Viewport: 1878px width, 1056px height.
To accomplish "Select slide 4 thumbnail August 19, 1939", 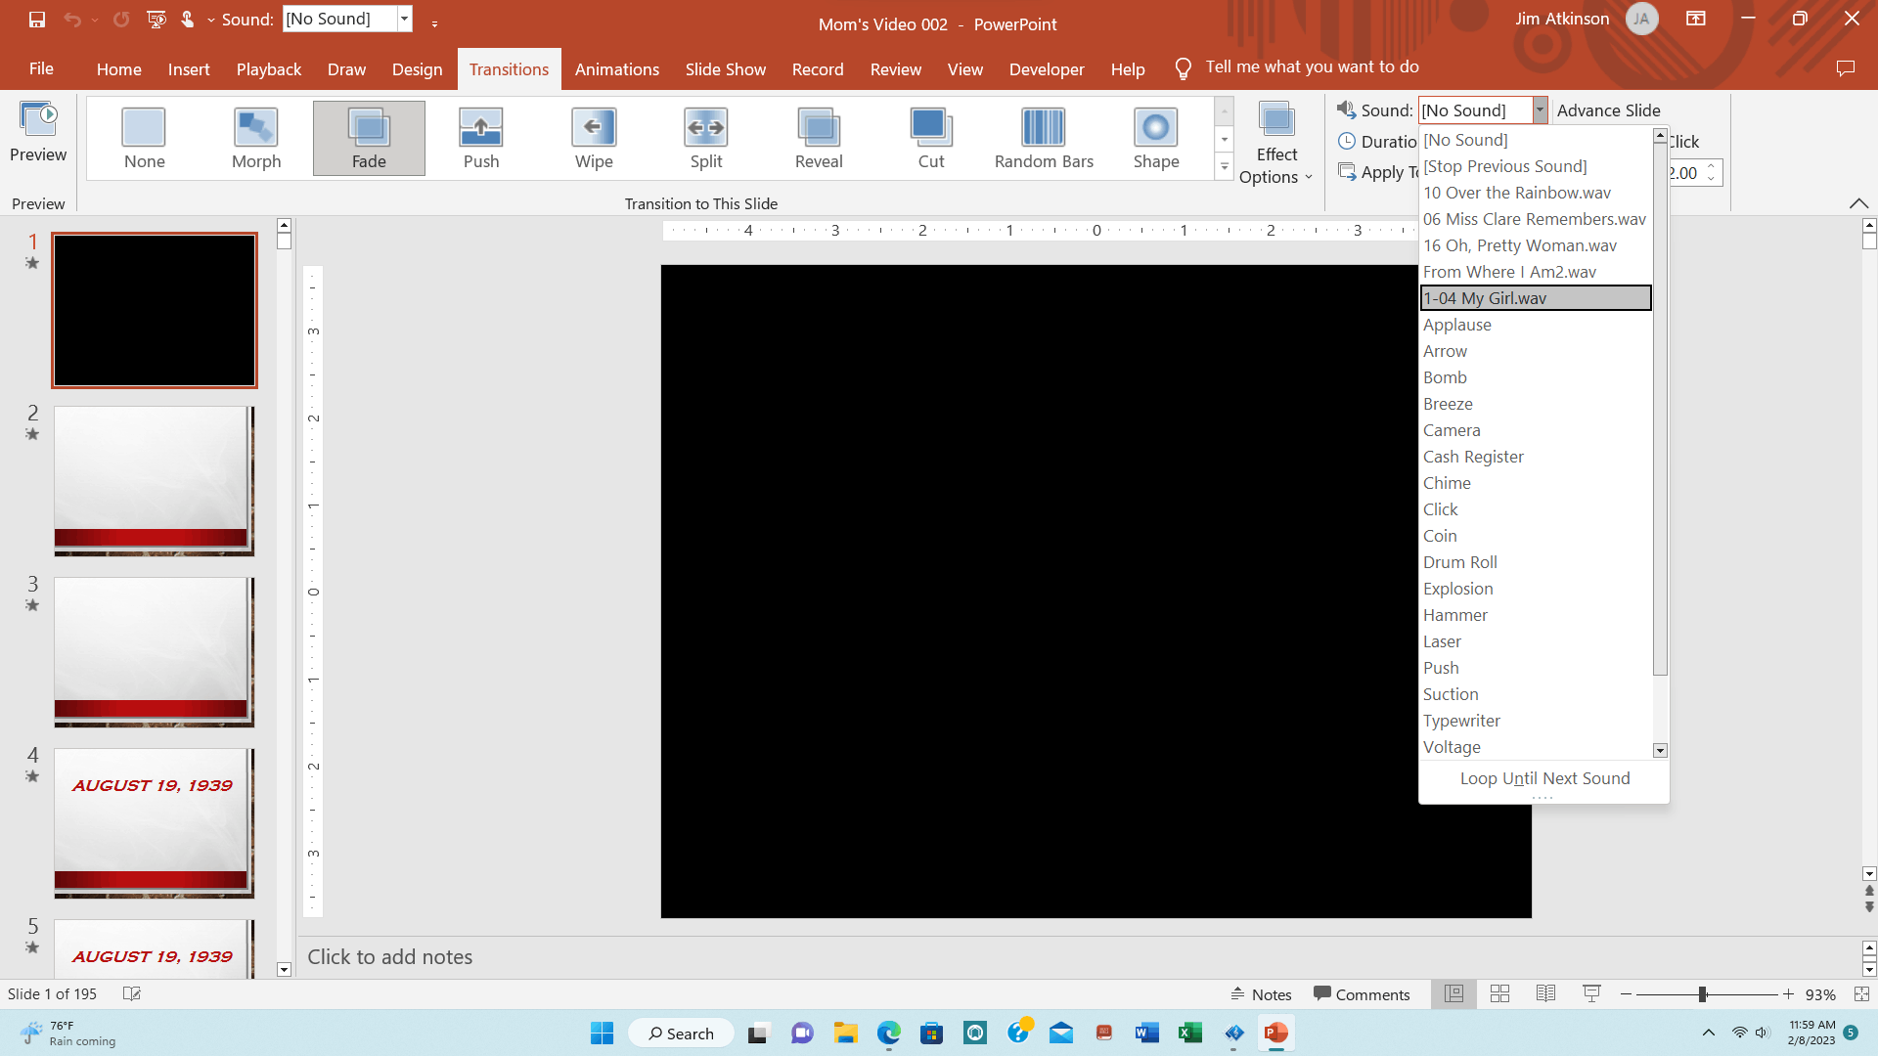I will tap(154, 822).
